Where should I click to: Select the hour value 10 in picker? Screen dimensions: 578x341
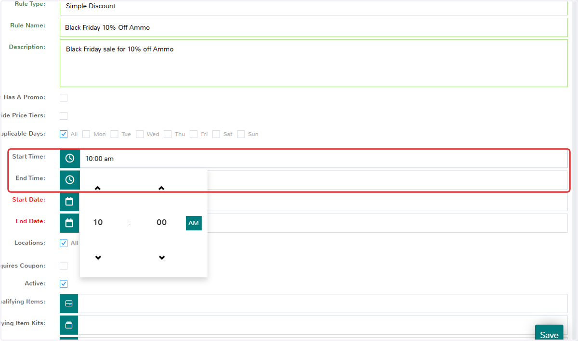[x=98, y=222]
